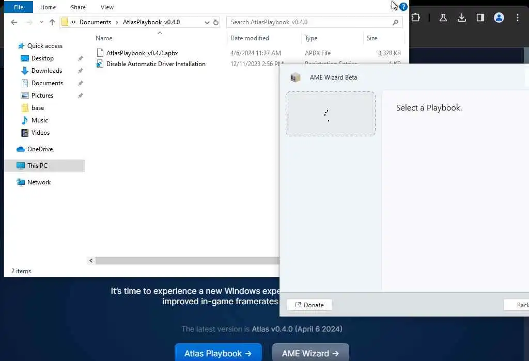This screenshot has width=529, height=361.
Task: Open OneDrive in the navigation pane
Action: click(40, 149)
